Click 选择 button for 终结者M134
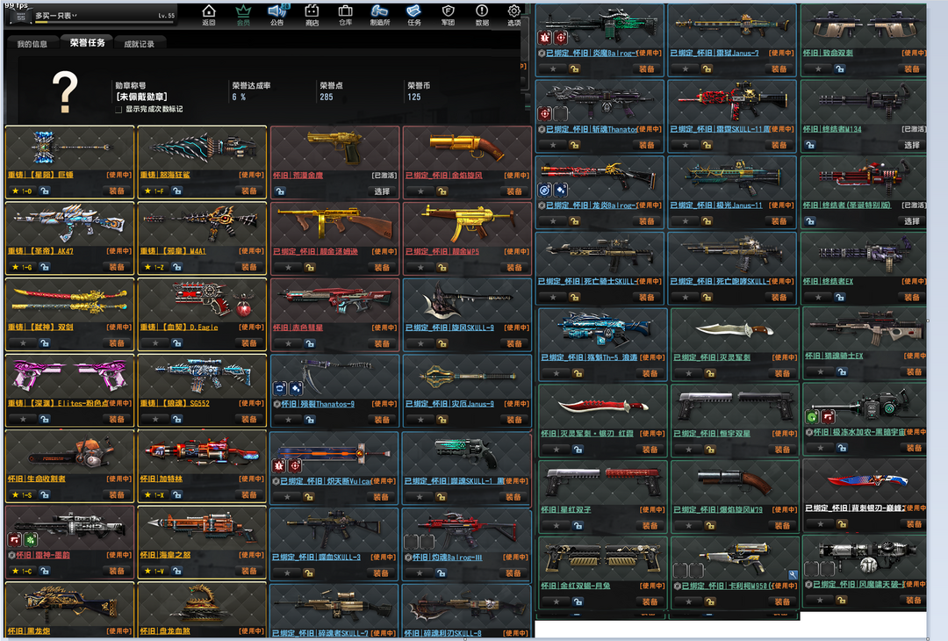 [912, 145]
